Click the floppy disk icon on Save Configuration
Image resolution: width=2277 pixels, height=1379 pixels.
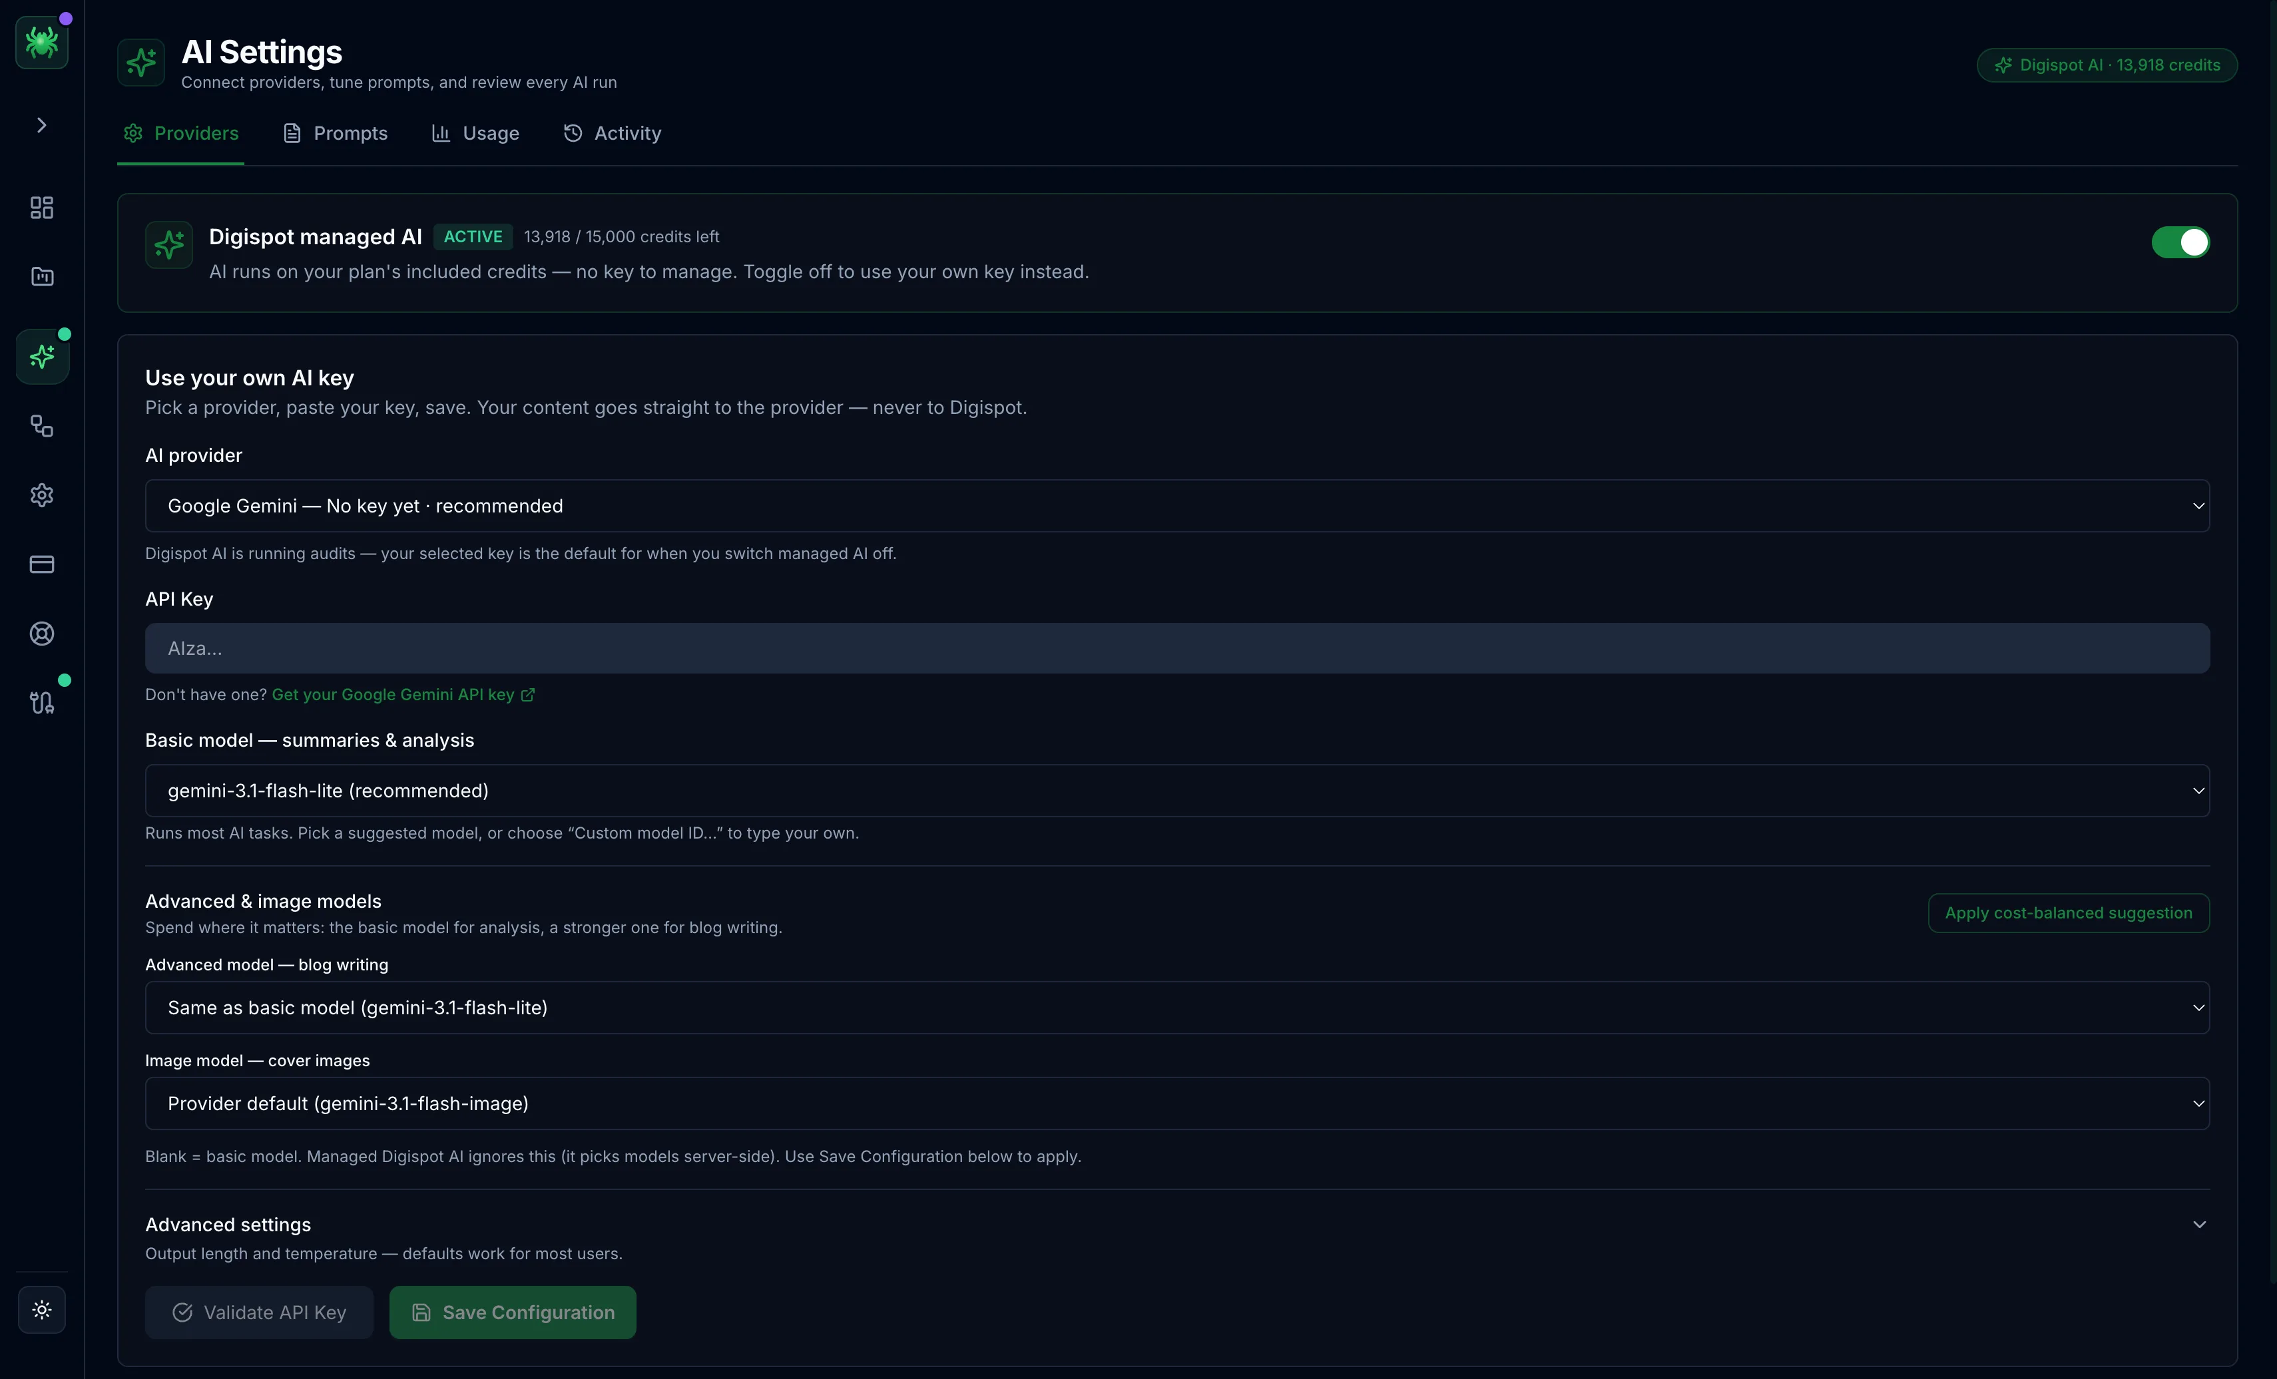(421, 1312)
